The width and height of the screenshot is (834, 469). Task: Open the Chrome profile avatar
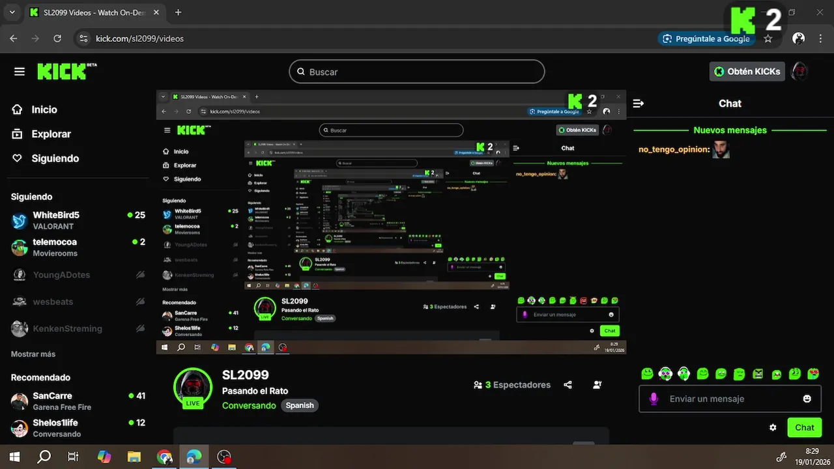798,38
